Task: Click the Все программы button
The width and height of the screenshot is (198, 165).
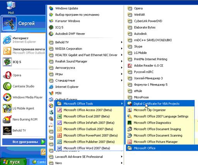Action: point(24,142)
